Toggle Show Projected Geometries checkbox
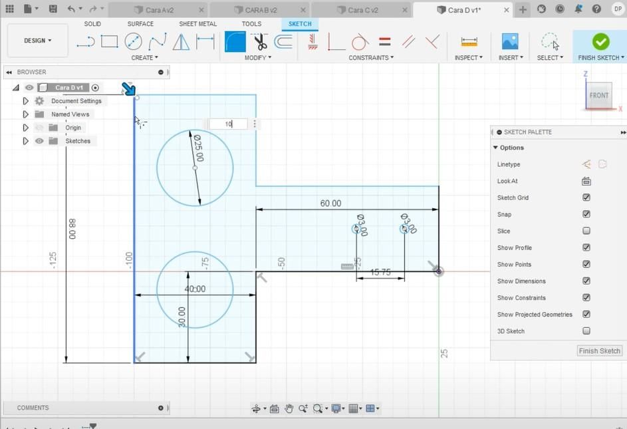 coord(586,314)
